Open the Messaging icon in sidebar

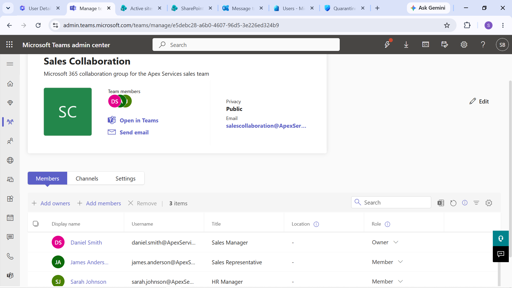click(x=10, y=237)
